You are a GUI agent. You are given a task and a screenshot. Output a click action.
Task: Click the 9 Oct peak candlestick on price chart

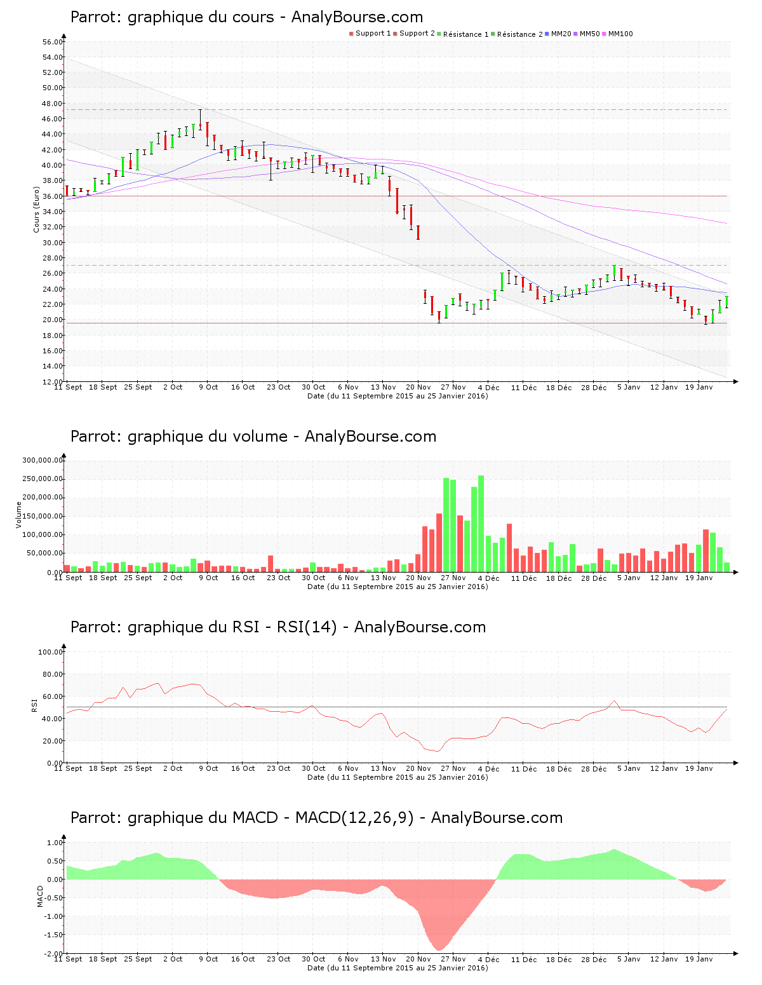tap(200, 121)
